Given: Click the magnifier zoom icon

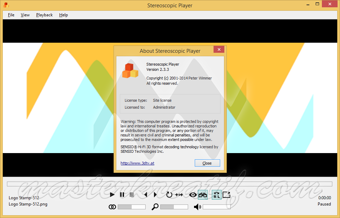Looking at the screenshot, I should 155,207.
